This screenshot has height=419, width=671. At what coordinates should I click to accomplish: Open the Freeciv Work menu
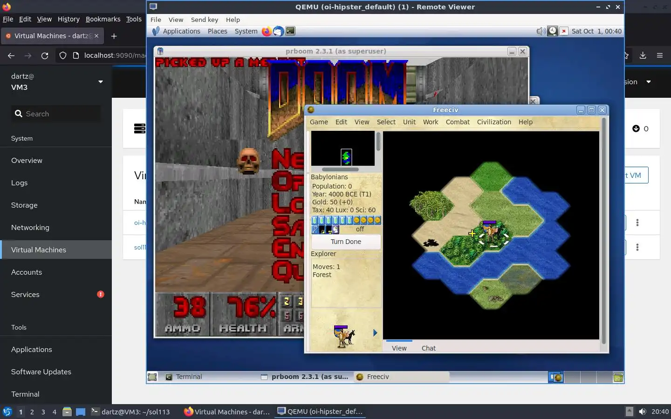[431, 122]
